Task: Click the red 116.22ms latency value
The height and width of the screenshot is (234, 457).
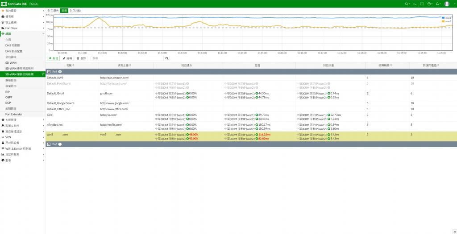Action: (x=265, y=135)
